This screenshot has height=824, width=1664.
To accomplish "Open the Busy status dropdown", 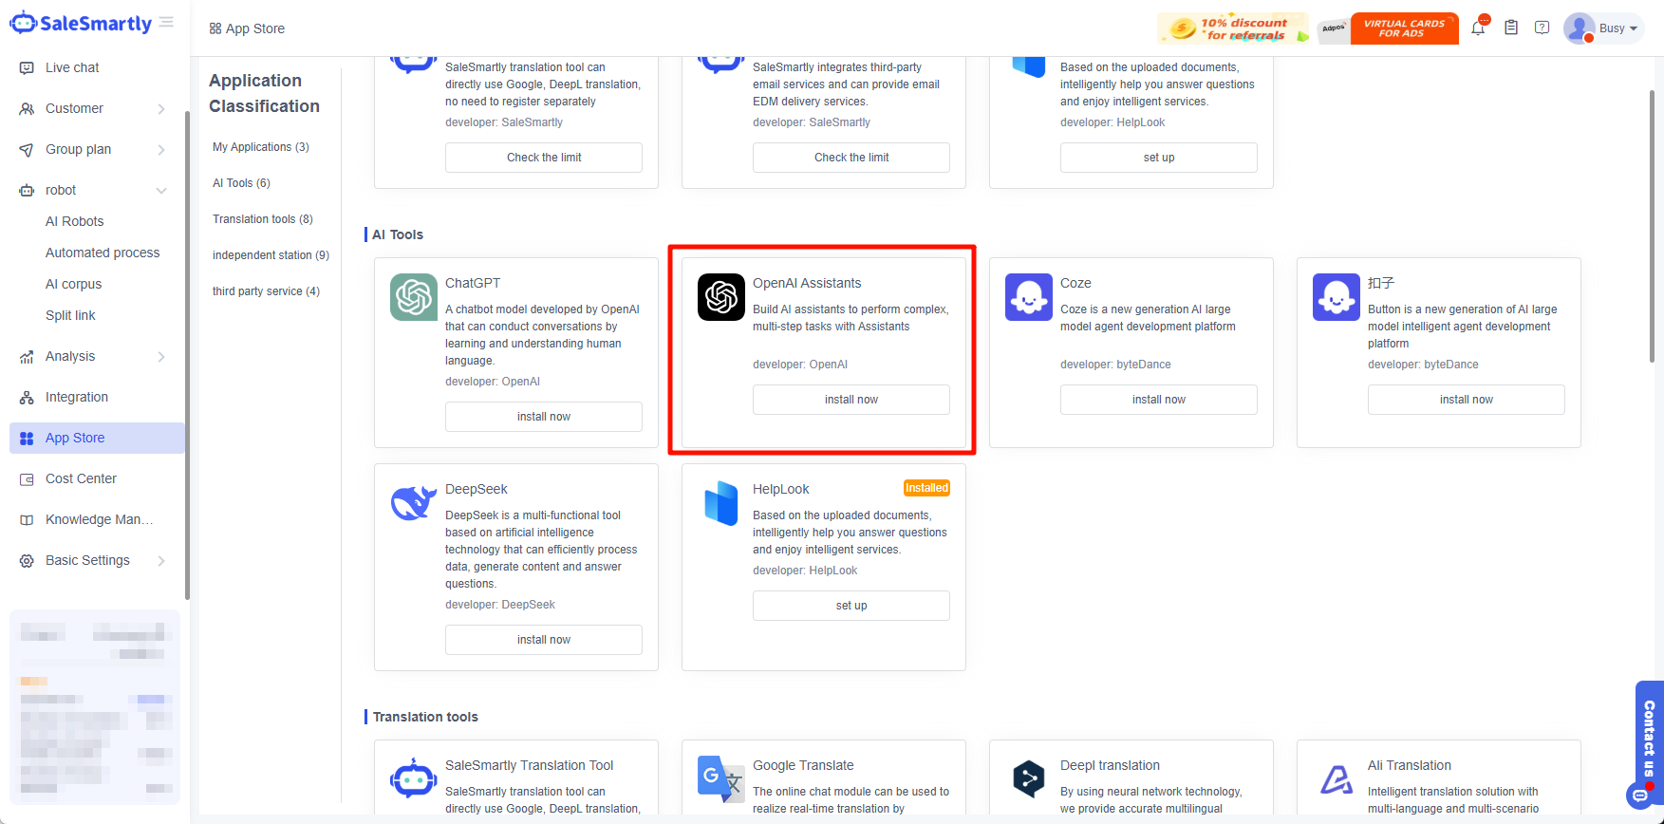I will tap(1618, 28).
